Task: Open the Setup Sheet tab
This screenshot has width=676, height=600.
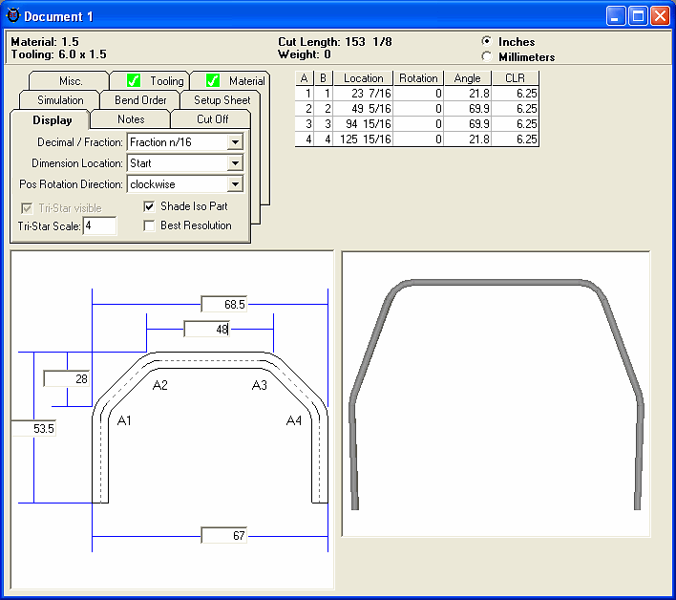Action: tap(221, 100)
